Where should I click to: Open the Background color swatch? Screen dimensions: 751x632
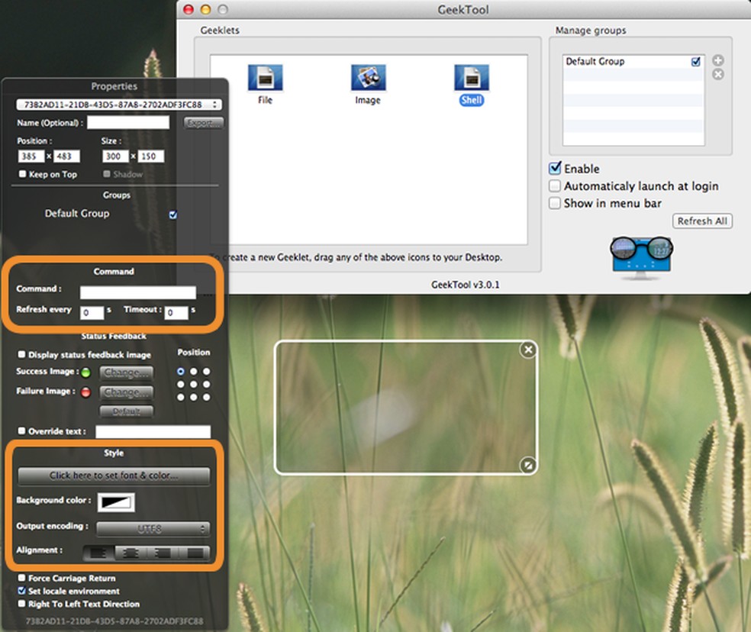point(116,502)
